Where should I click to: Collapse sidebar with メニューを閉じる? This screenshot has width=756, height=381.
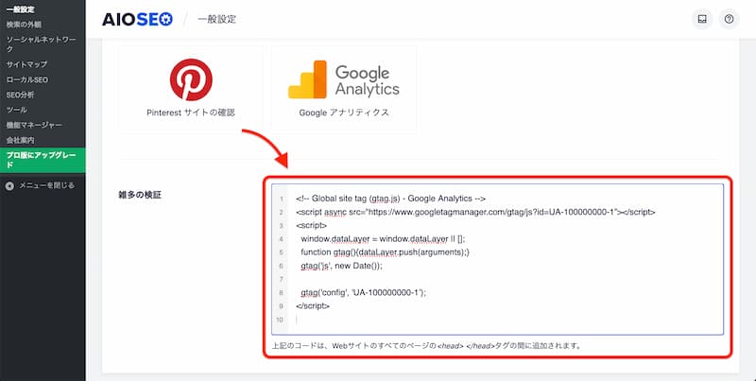[x=46, y=185]
